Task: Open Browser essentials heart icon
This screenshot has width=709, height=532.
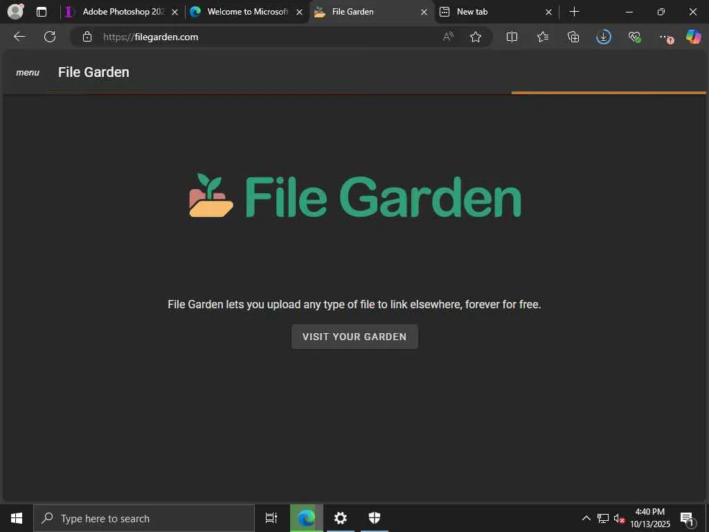Action: [634, 37]
